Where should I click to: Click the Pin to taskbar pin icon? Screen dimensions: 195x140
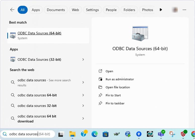click(100, 103)
